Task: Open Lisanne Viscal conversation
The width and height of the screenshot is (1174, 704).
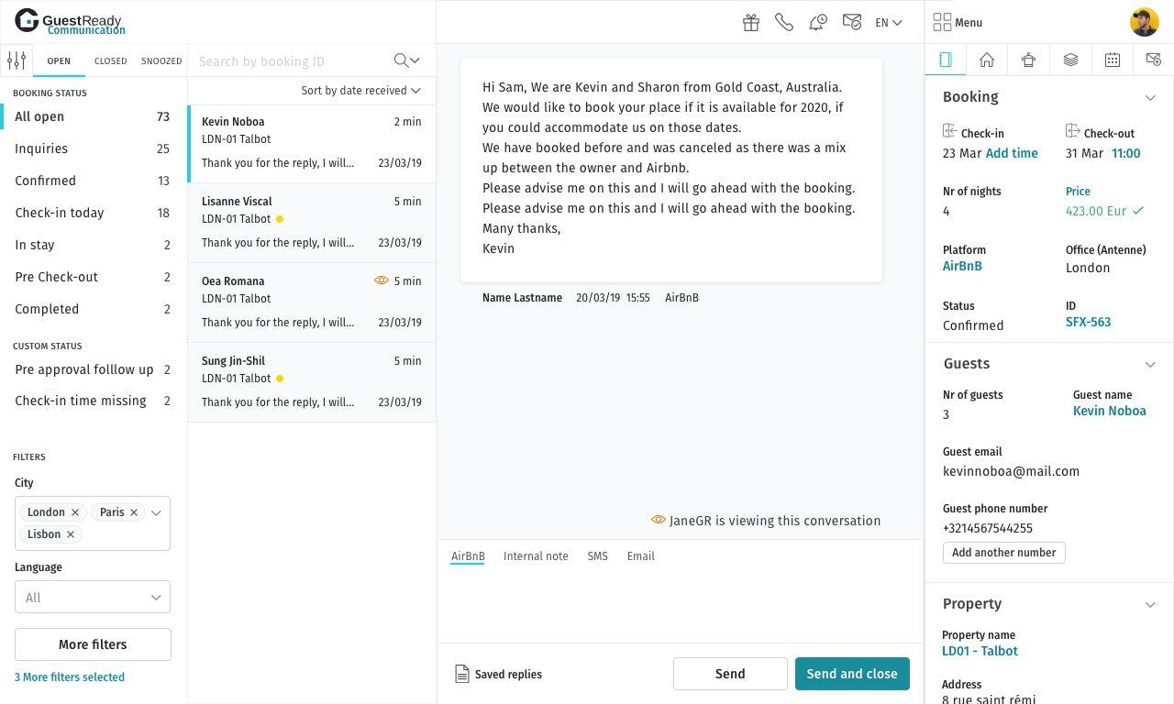Action: tap(312, 224)
